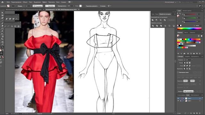Set stroke corner to bevel join

tap(190, 66)
